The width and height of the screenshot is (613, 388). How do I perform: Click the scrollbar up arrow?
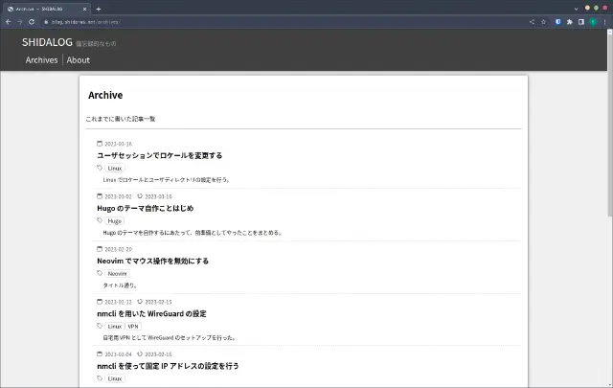[x=609, y=32]
